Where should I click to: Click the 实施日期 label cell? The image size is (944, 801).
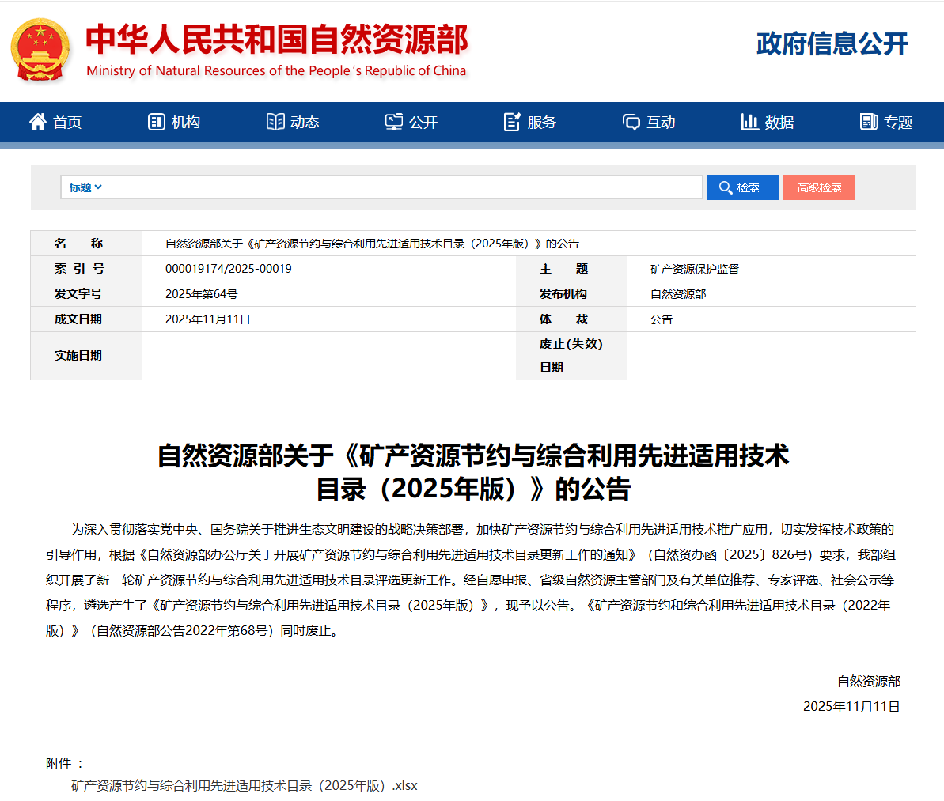86,356
